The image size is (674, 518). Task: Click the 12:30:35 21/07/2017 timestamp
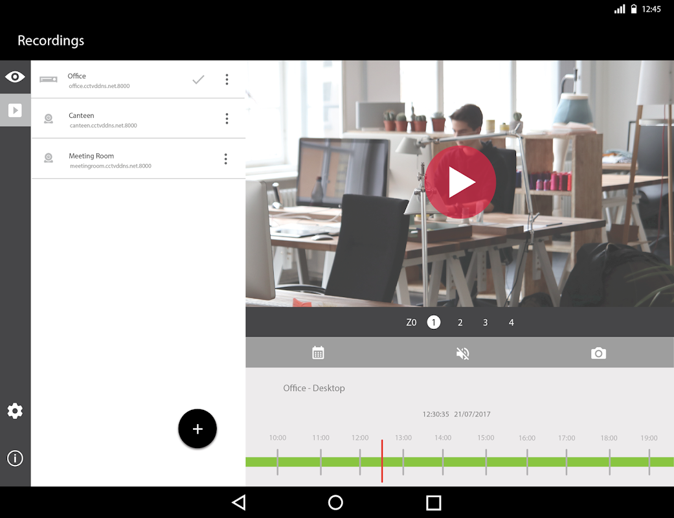pyautogui.click(x=456, y=414)
